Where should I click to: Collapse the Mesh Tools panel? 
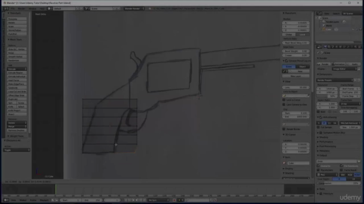coord(9,40)
